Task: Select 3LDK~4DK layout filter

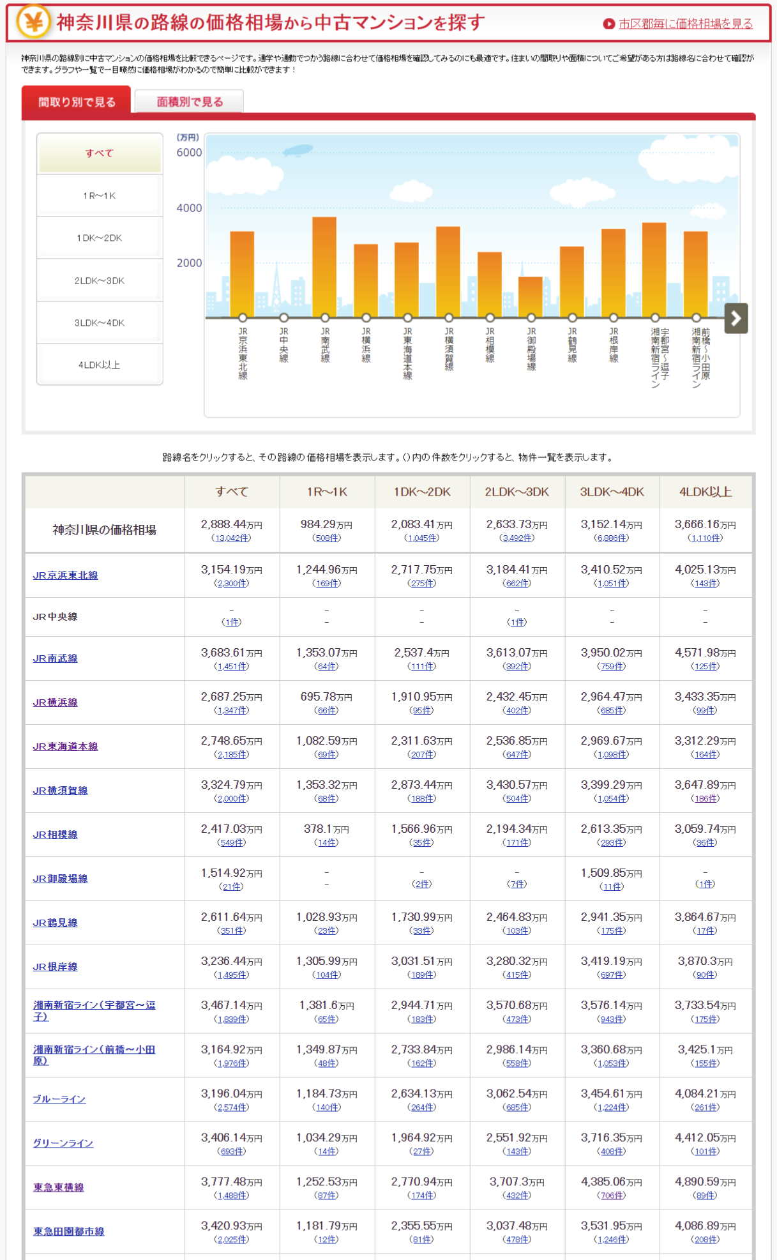Action: (100, 323)
